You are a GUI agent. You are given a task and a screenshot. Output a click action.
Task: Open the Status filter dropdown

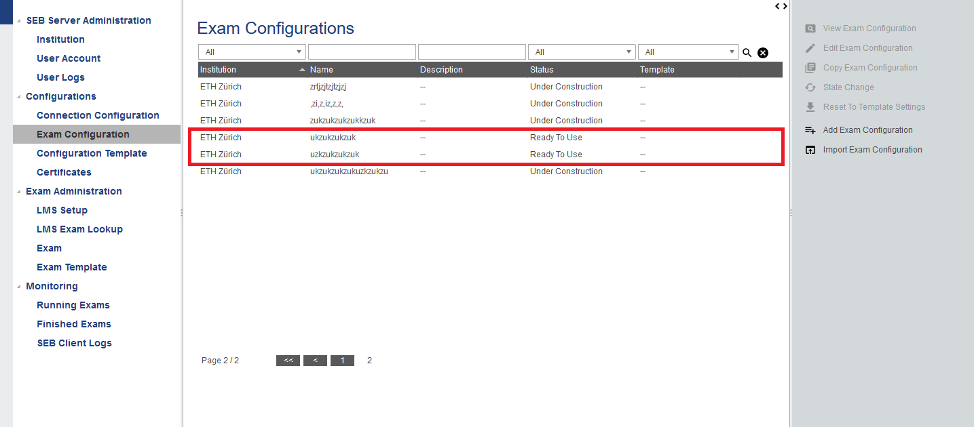click(x=582, y=52)
